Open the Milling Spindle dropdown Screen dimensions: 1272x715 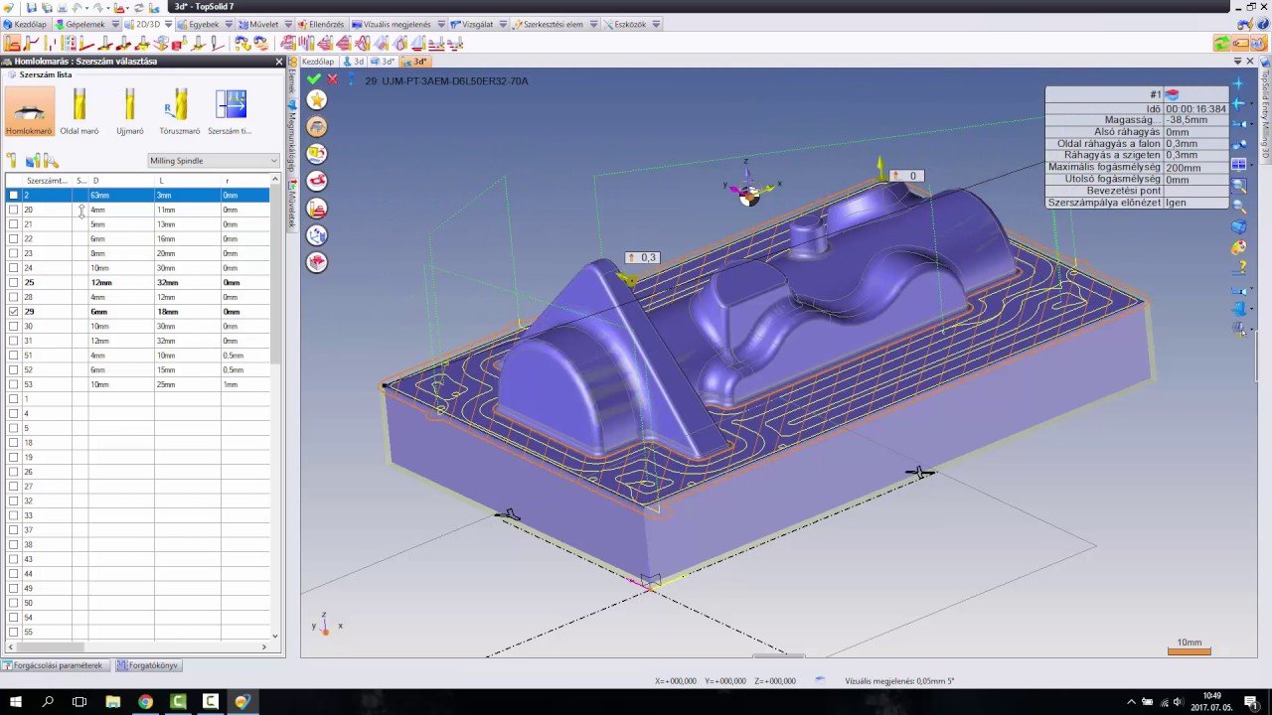tap(272, 160)
